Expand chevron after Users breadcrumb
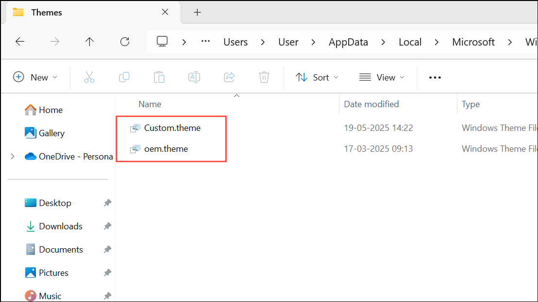The image size is (538, 302). click(263, 42)
